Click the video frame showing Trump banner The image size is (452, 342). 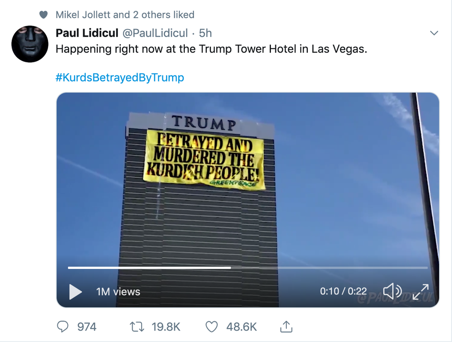[248, 179]
